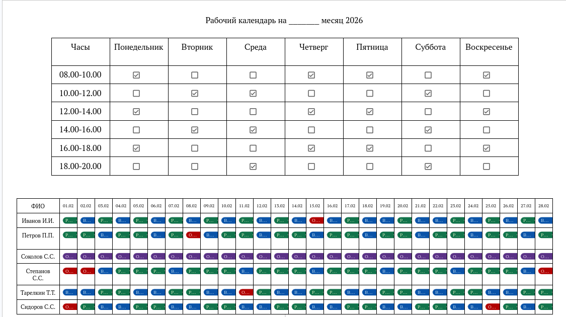Open Степанов С.С. red status on 28.02
The width and height of the screenshot is (566, 317).
pyautogui.click(x=544, y=271)
